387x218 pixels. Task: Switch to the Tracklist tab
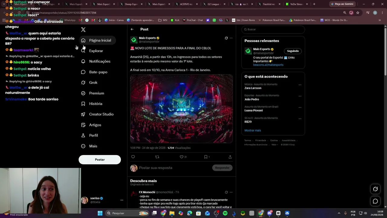click(268, 4)
